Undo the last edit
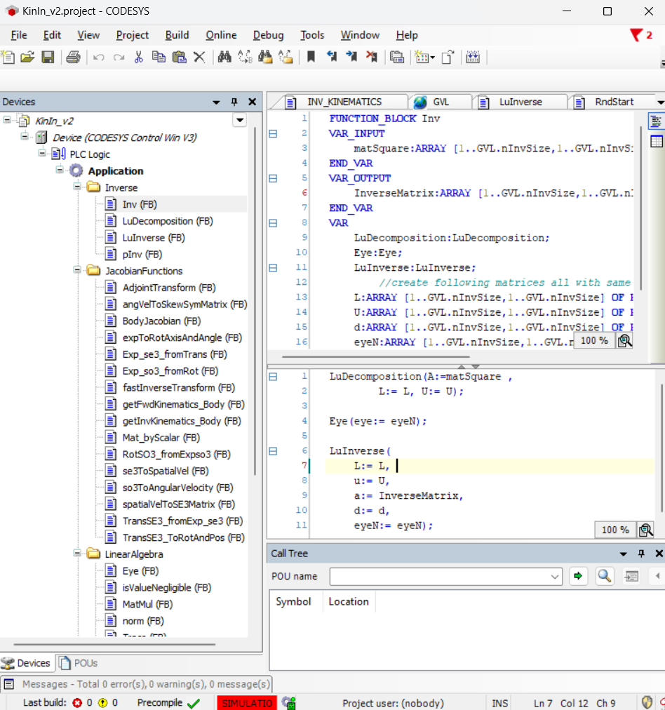Viewport: 665px width, 710px height. [99, 57]
